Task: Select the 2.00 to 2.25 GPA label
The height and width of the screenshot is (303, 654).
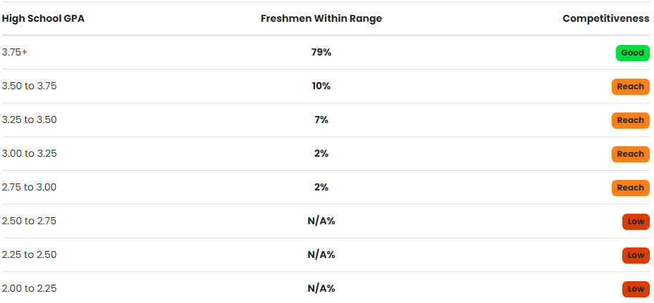Action: point(29,288)
